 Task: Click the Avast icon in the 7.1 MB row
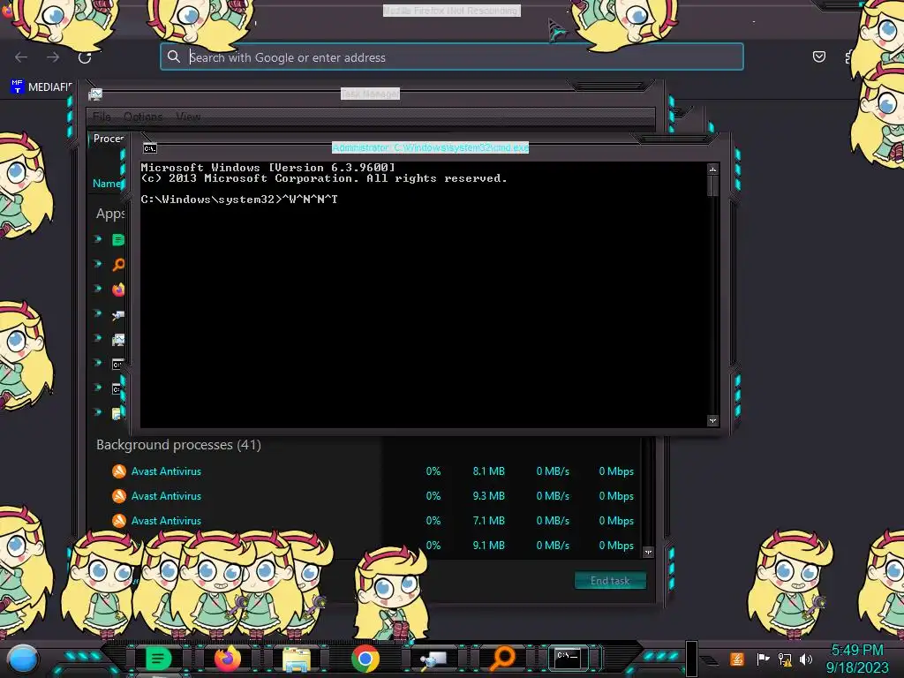click(x=119, y=521)
